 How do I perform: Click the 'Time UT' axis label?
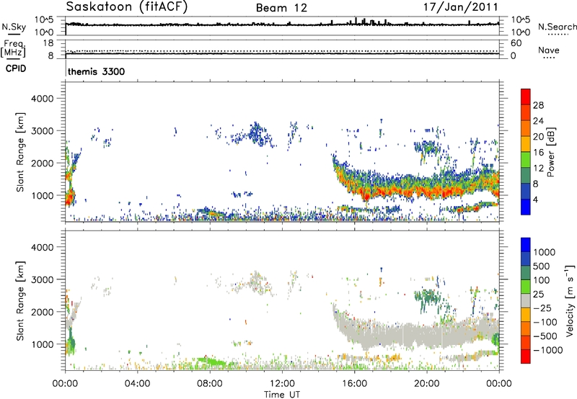282,395
